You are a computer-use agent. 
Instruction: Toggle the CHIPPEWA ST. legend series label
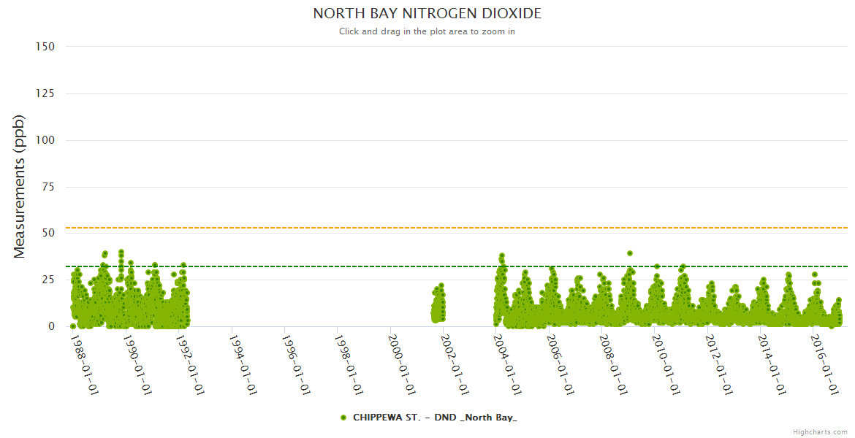pos(435,418)
